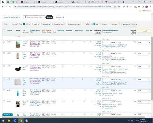Close the Feedback badge with its X

(x=11, y=115)
